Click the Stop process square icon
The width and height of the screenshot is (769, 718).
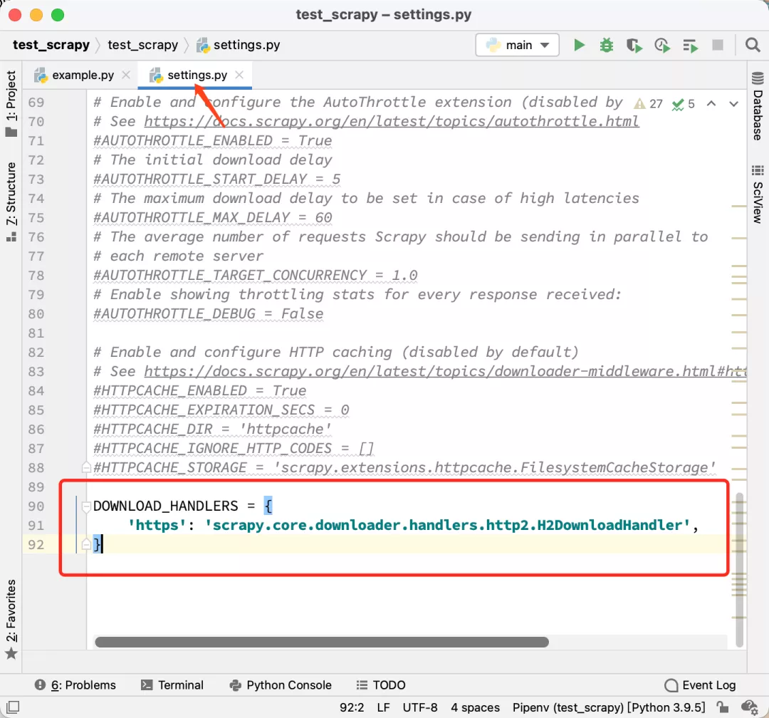point(718,45)
